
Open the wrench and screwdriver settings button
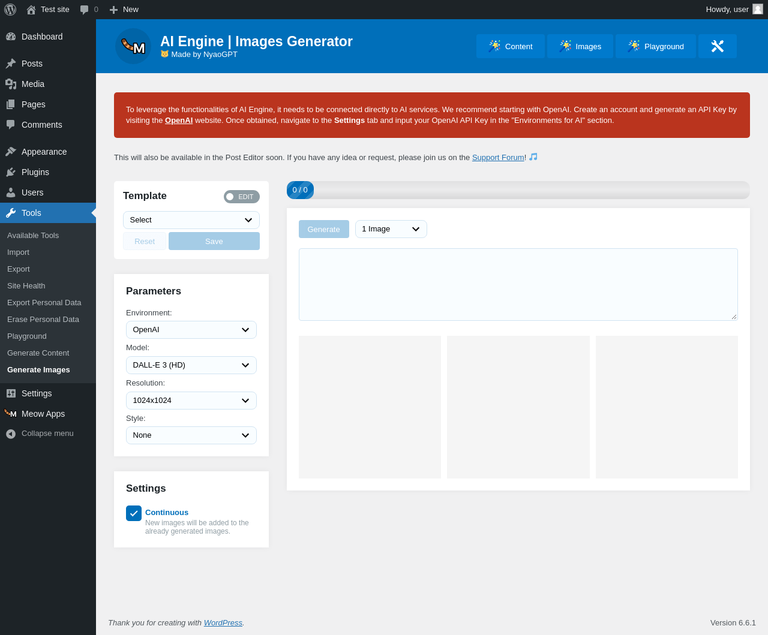718,46
